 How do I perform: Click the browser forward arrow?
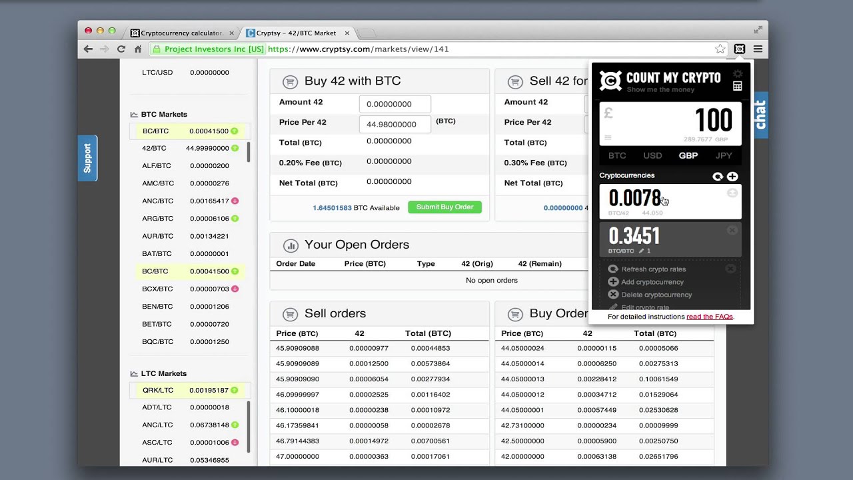click(x=105, y=49)
